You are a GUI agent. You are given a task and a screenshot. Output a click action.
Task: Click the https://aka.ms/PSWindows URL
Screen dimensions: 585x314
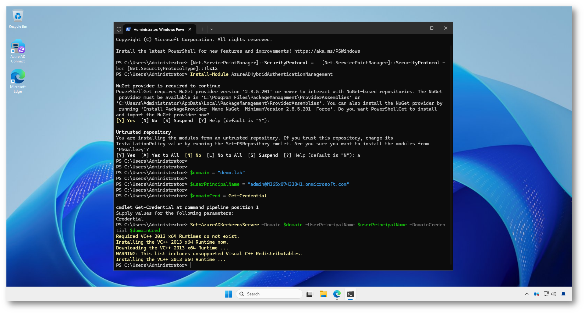327,51
